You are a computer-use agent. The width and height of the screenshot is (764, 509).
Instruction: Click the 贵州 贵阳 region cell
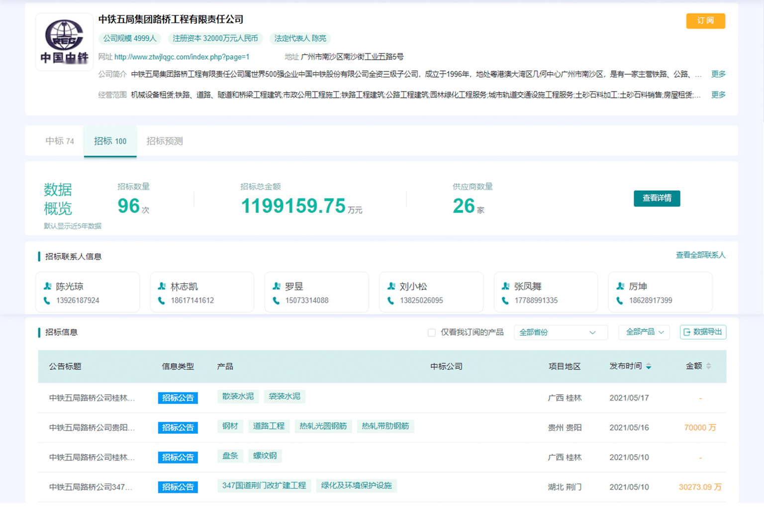point(565,428)
